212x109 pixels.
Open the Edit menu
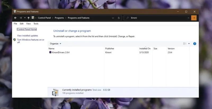point(22,23)
